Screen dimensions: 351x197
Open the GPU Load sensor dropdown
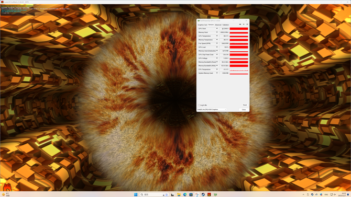click(x=217, y=47)
